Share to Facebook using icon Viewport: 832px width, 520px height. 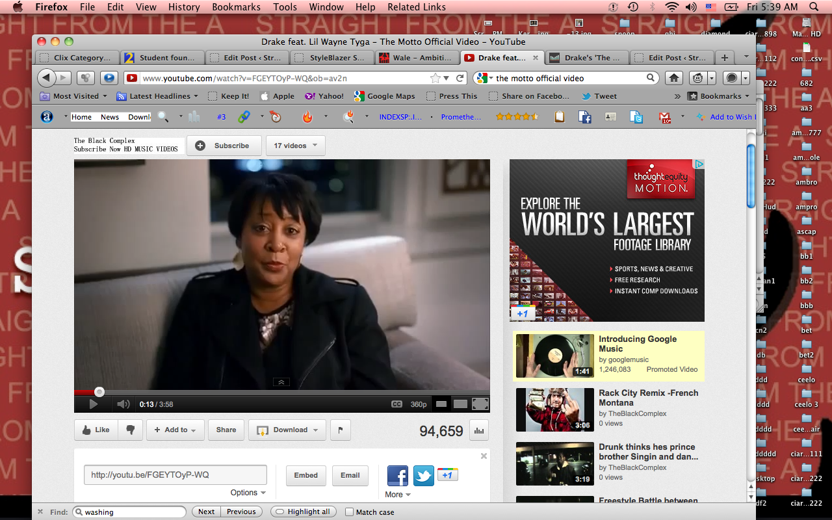398,476
